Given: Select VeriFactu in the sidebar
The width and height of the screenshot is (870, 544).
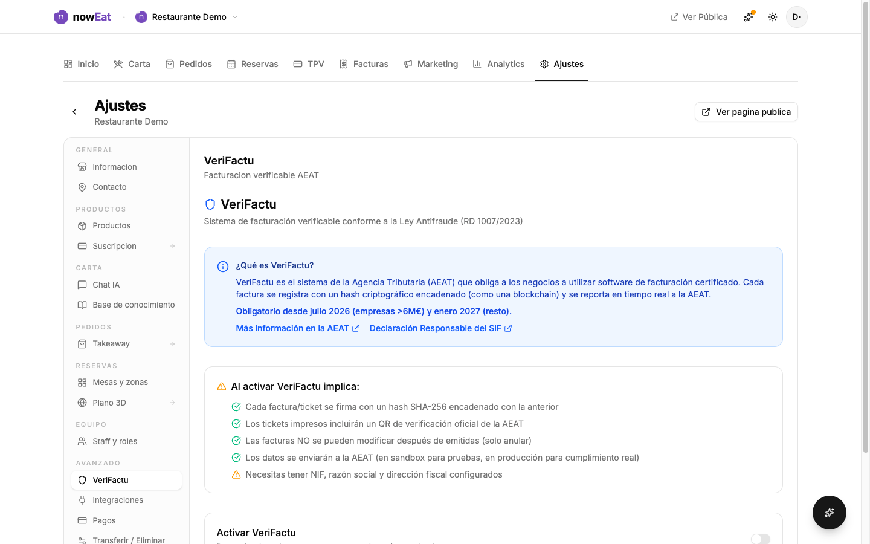Looking at the screenshot, I should coord(126,480).
